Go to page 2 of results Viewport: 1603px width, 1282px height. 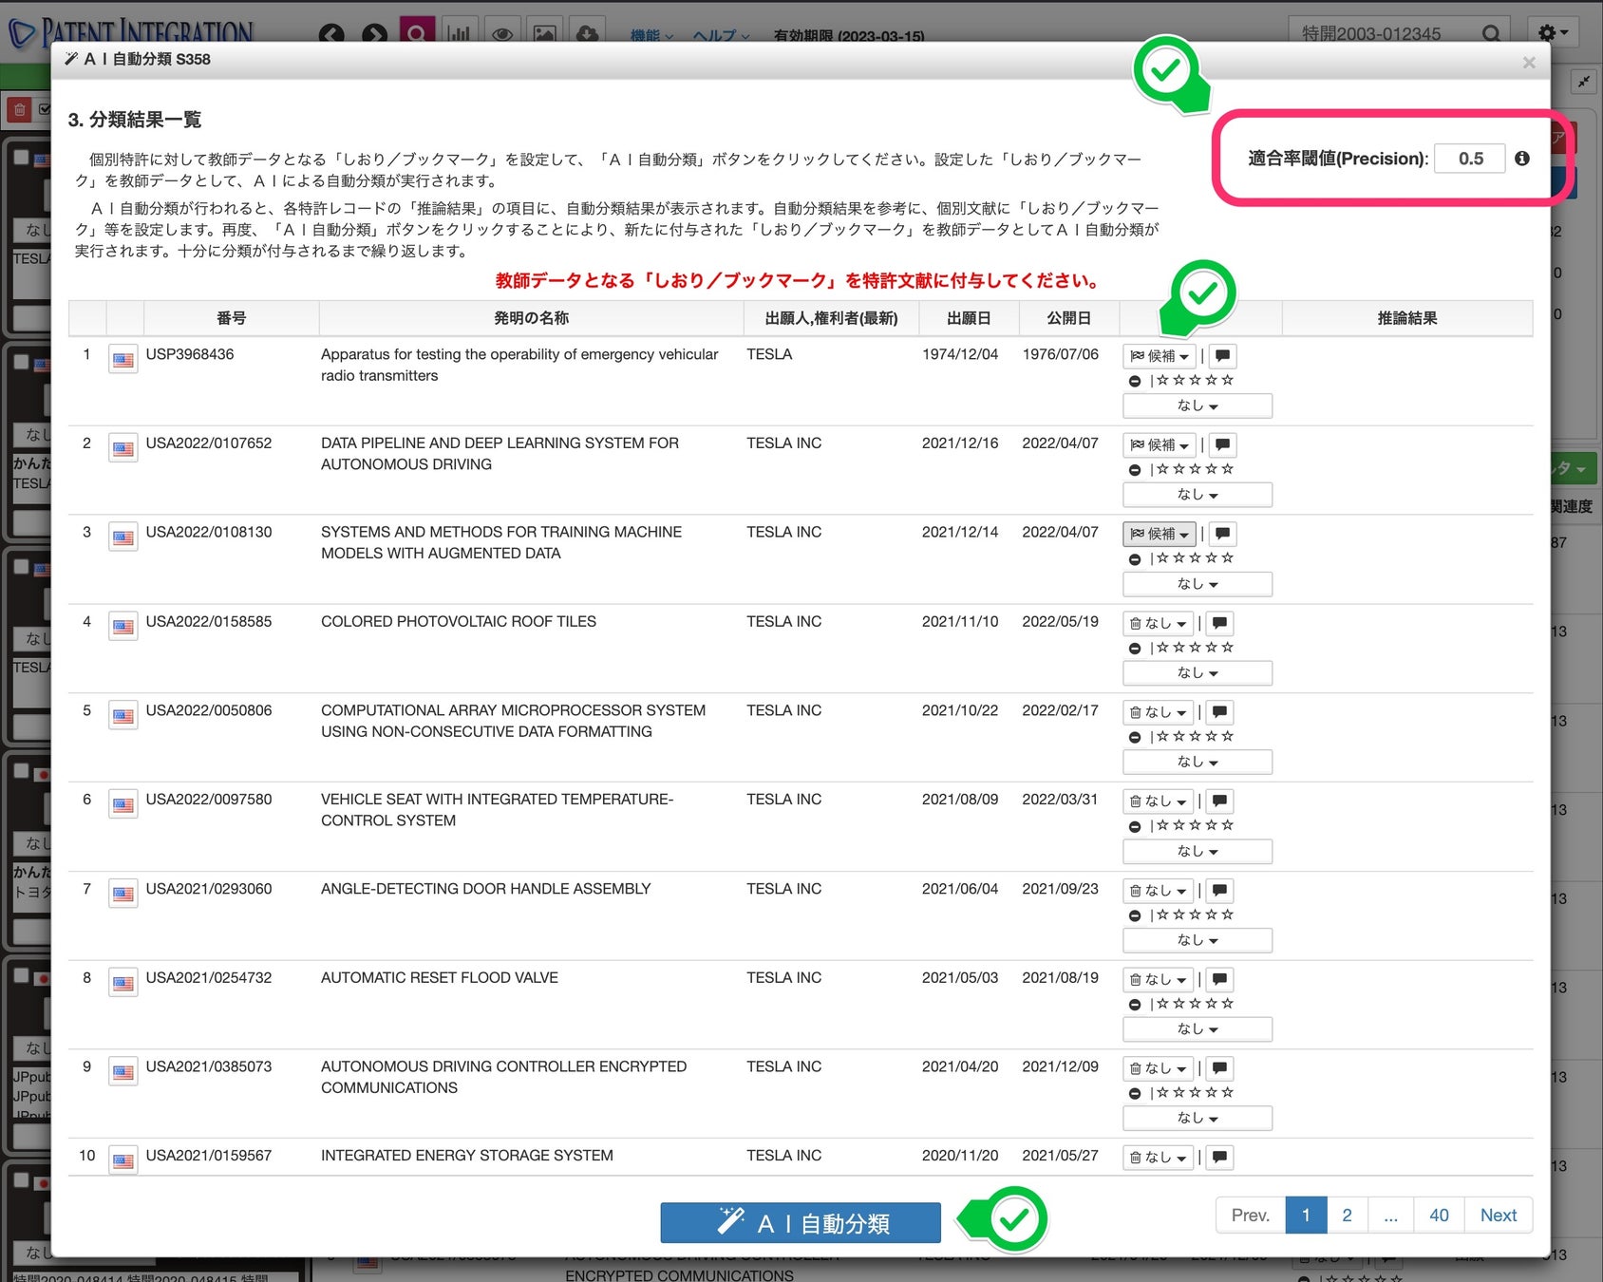[x=1347, y=1216]
